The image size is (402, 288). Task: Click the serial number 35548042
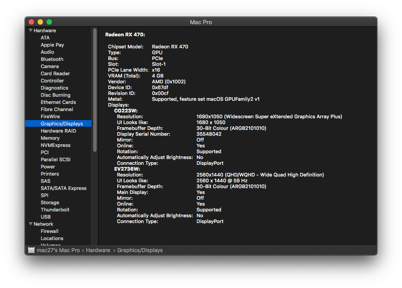click(x=209, y=134)
